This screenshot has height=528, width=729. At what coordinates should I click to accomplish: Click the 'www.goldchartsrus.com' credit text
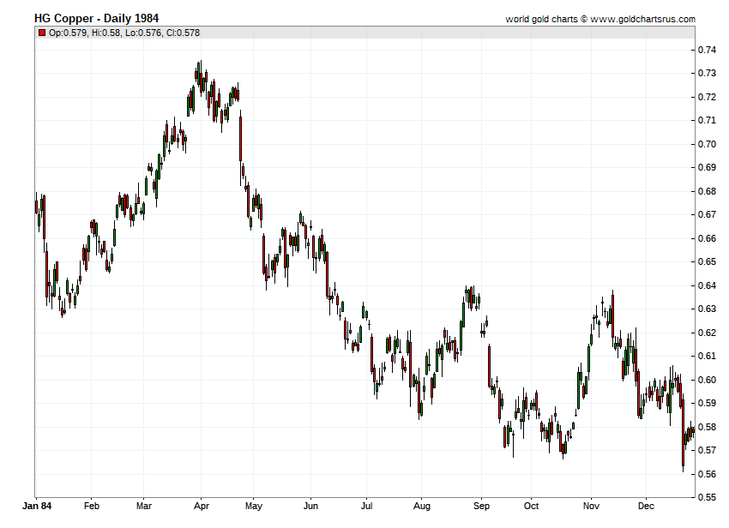(643, 19)
